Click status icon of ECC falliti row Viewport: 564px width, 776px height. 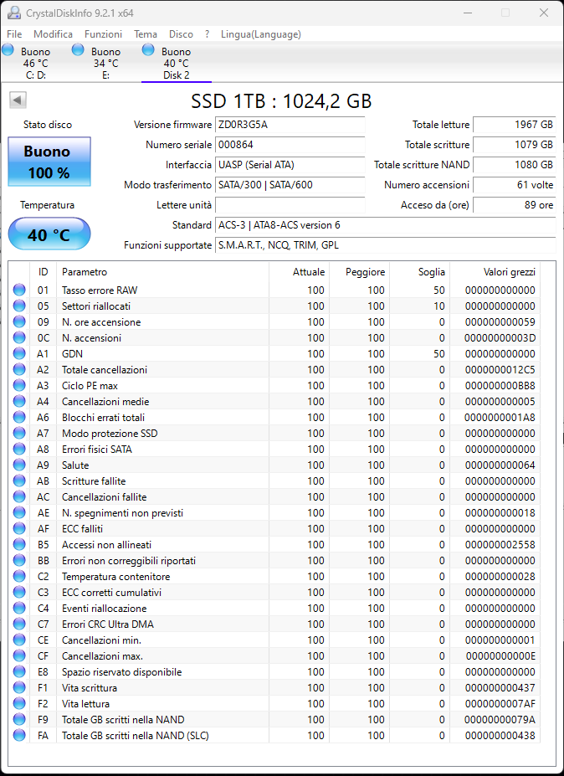click(19, 528)
